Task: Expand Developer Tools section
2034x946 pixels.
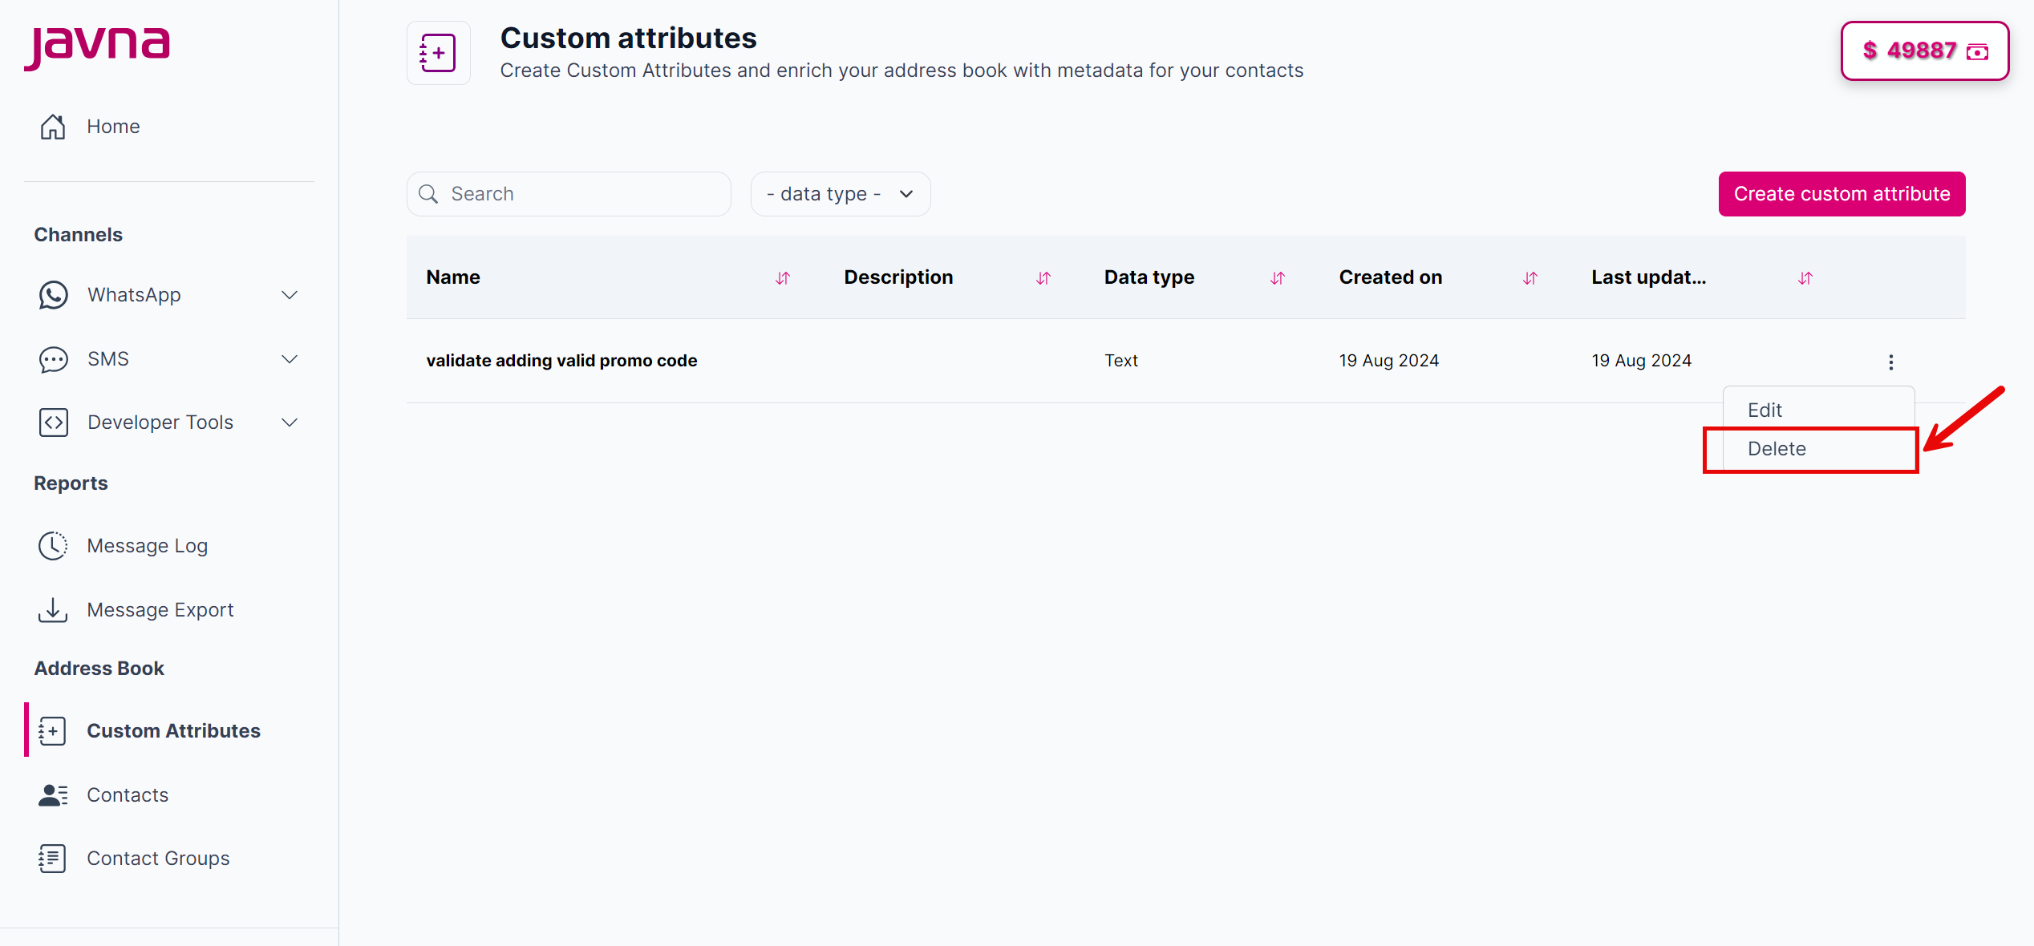Action: point(290,422)
